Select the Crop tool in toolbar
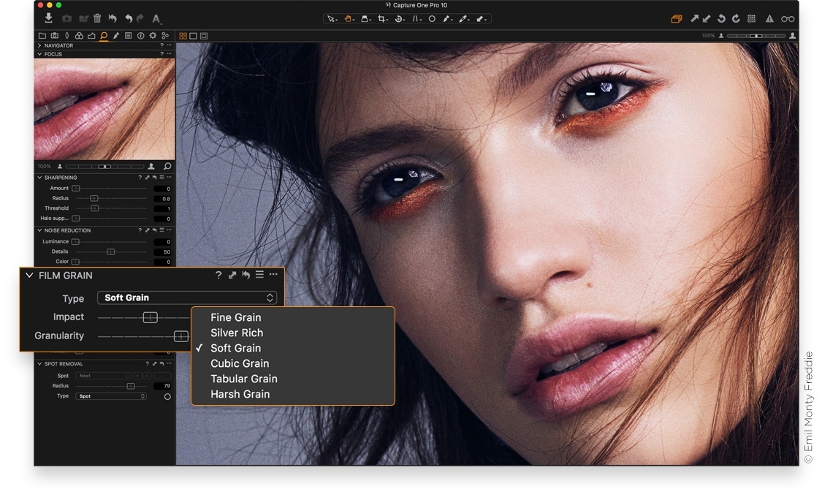The height and width of the screenshot is (500, 833). [381, 18]
